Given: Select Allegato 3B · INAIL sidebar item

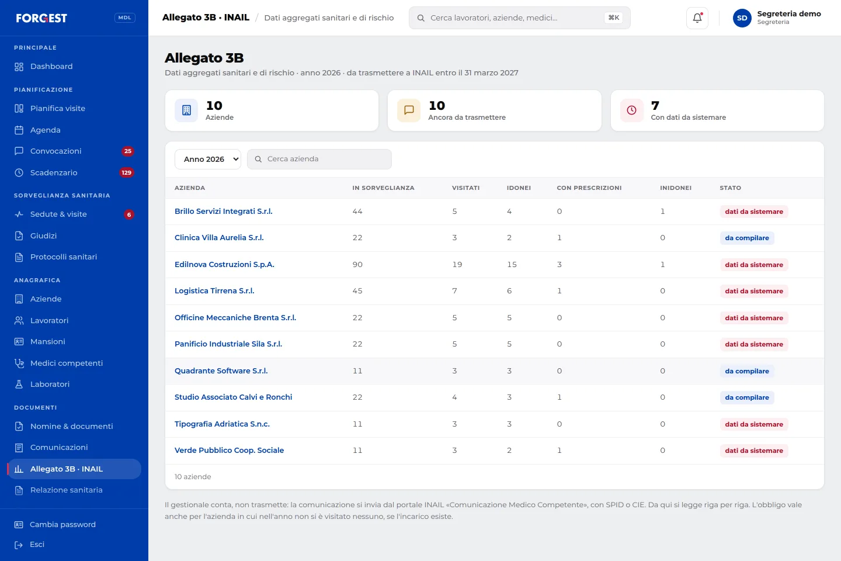Looking at the screenshot, I should pyautogui.click(x=74, y=469).
